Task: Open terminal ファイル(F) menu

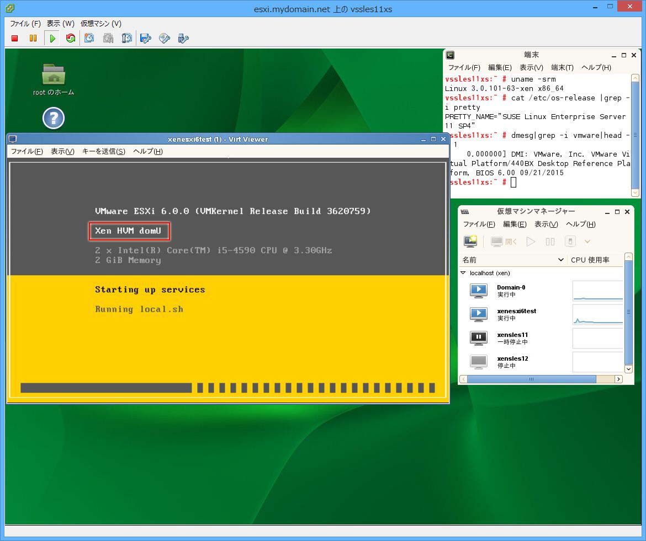Action: point(464,67)
